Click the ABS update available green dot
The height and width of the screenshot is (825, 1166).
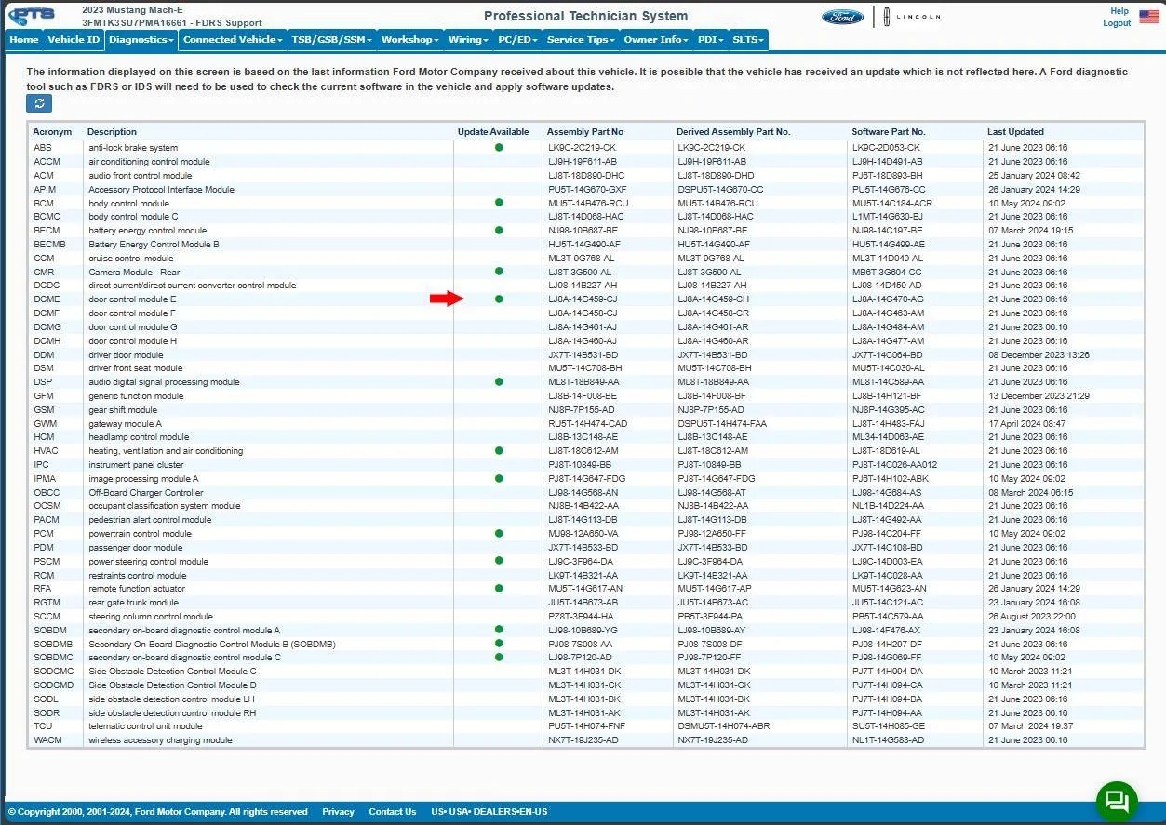[x=499, y=147]
